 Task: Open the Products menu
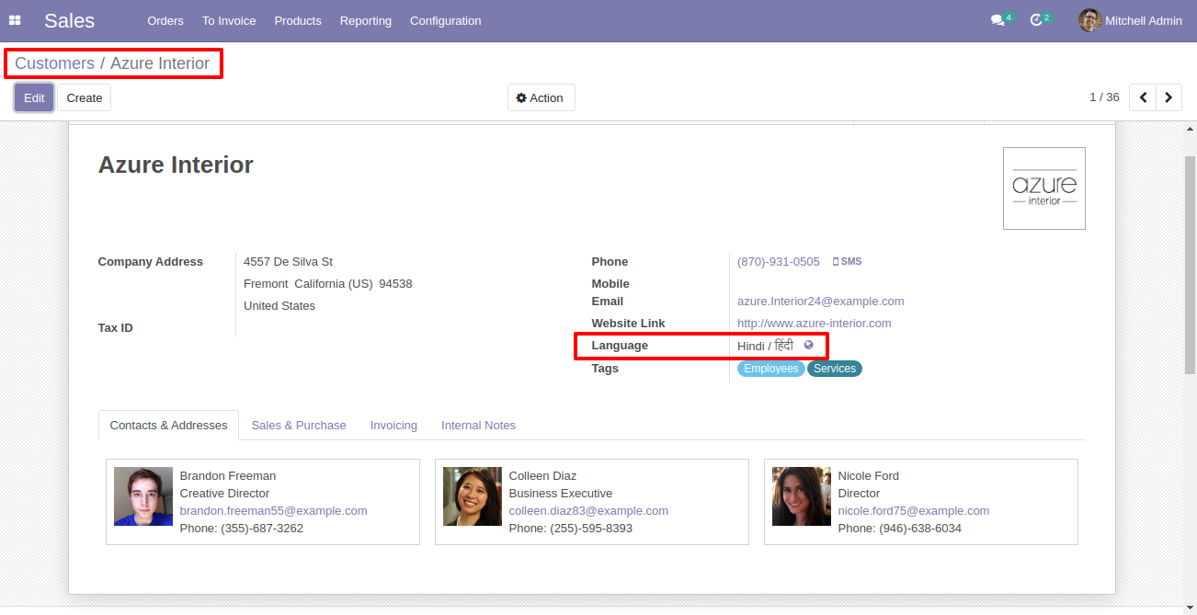pyautogui.click(x=298, y=20)
